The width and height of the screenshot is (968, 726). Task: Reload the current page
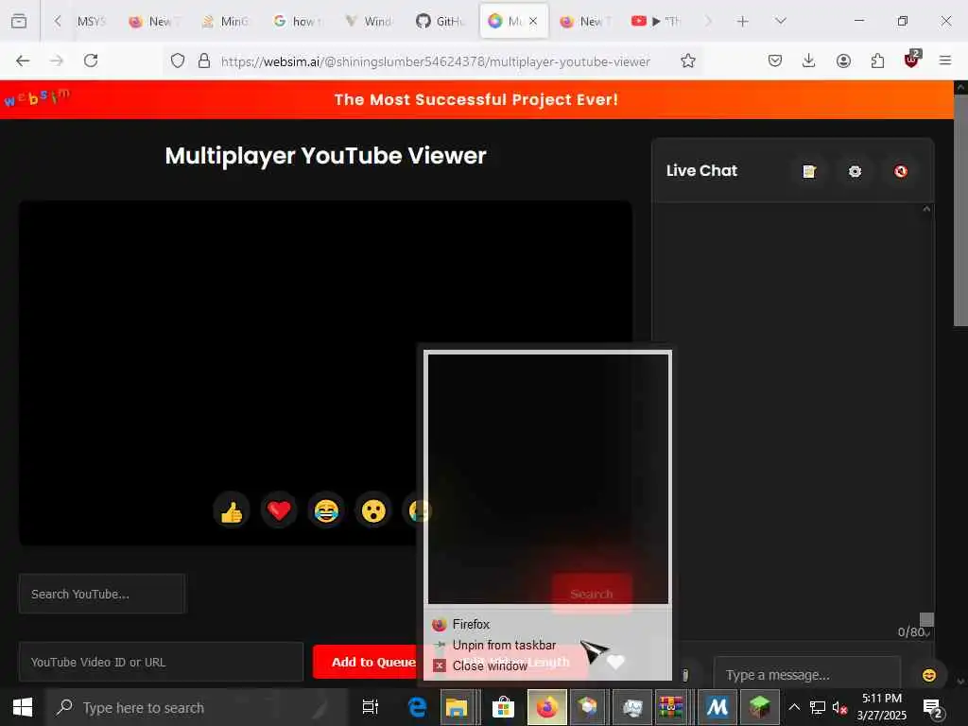tap(91, 60)
